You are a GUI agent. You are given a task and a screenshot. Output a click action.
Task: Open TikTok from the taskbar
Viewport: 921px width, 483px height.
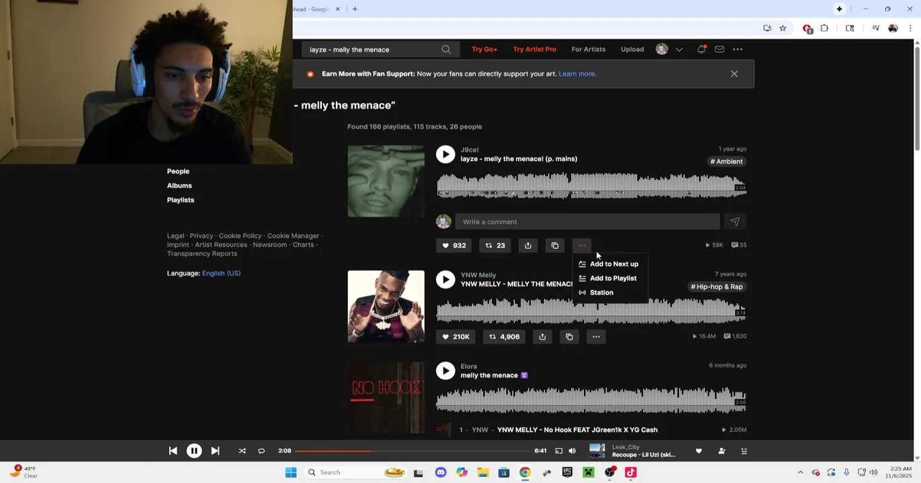click(631, 472)
